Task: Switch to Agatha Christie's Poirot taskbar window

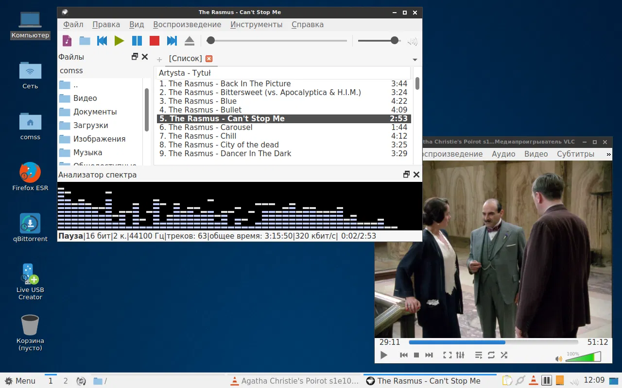Action: pyautogui.click(x=294, y=381)
